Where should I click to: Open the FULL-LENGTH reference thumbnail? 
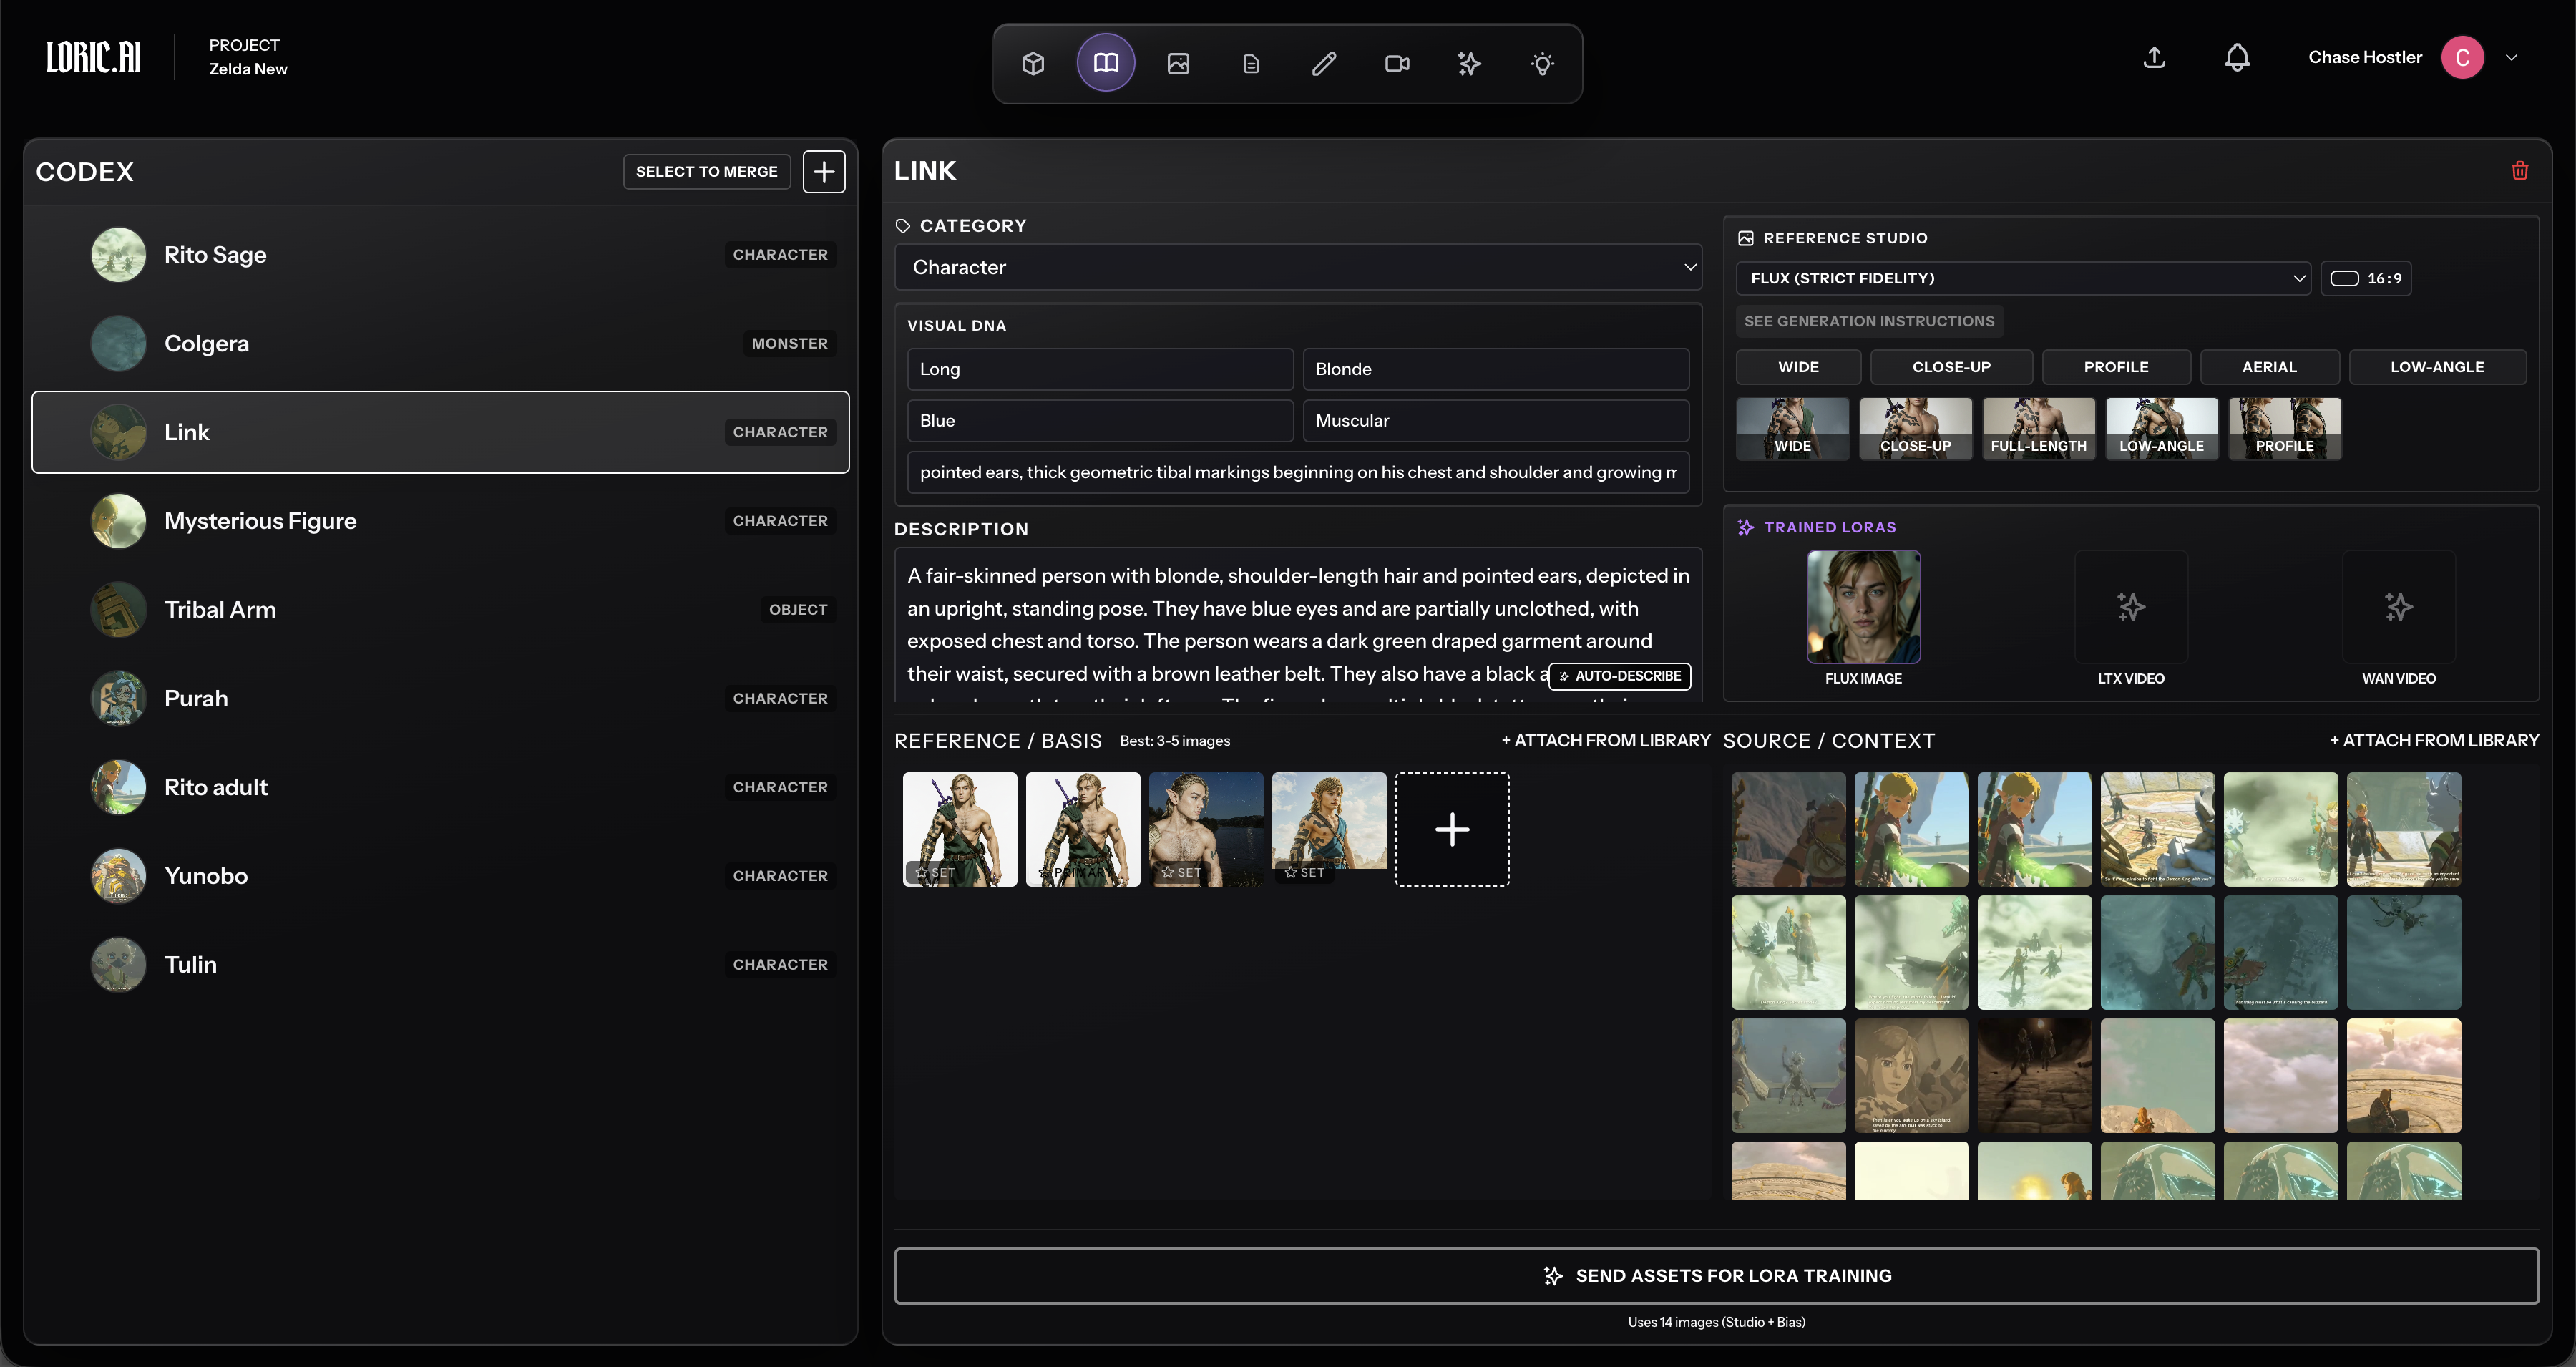(x=2039, y=428)
